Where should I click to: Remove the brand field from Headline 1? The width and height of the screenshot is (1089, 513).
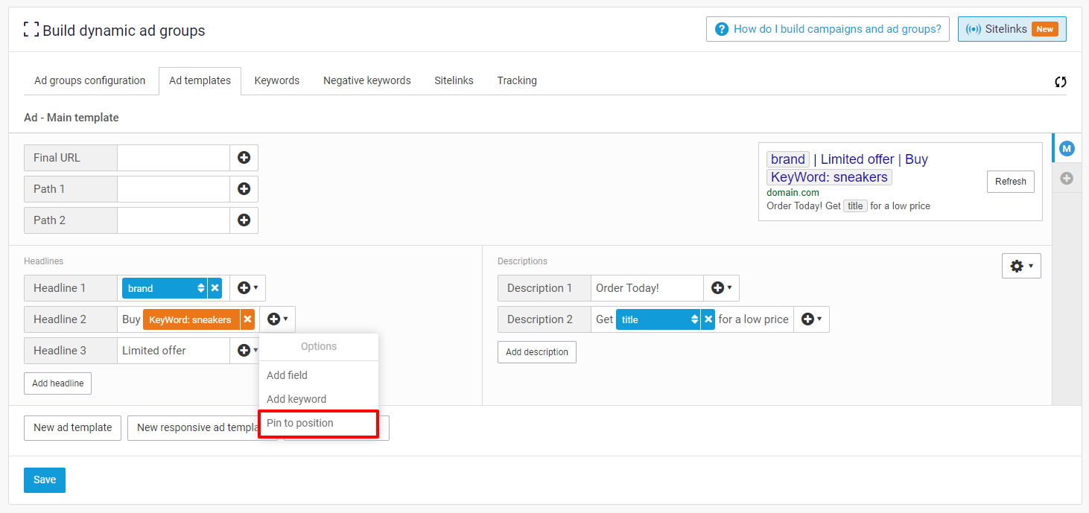click(x=215, y=288)
